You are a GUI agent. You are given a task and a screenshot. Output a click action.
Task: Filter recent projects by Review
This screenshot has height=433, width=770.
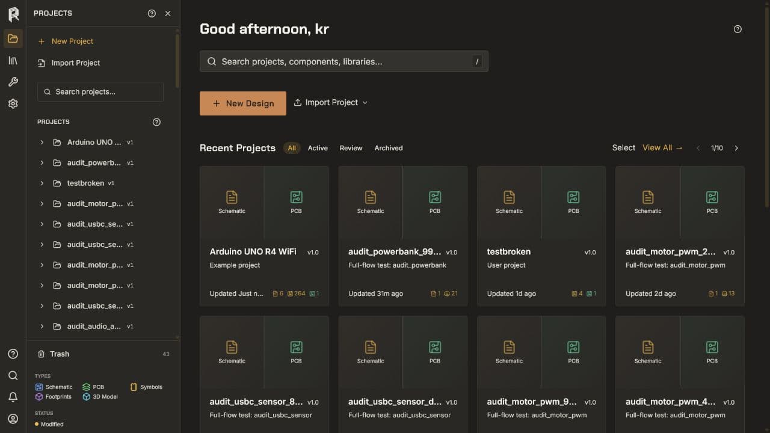(351, 148)
